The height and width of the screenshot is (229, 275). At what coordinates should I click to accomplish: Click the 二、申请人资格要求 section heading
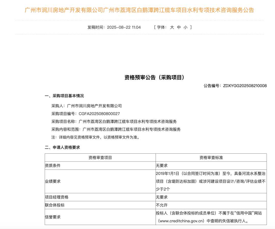[x=62, y=147]
